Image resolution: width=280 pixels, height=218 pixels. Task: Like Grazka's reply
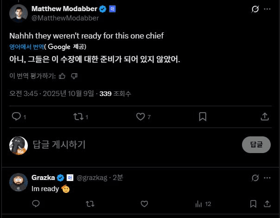(x=144, y=204)
